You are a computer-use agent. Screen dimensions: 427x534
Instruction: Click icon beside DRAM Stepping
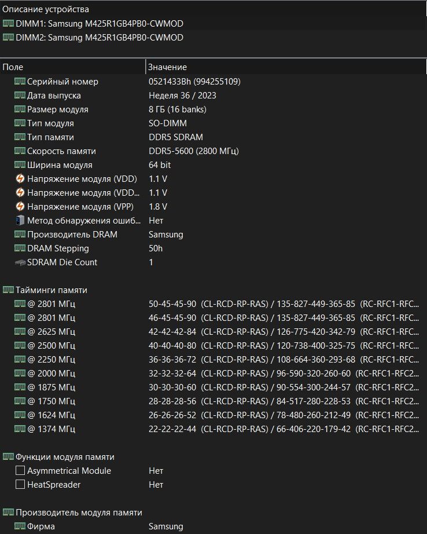[20, 248]
